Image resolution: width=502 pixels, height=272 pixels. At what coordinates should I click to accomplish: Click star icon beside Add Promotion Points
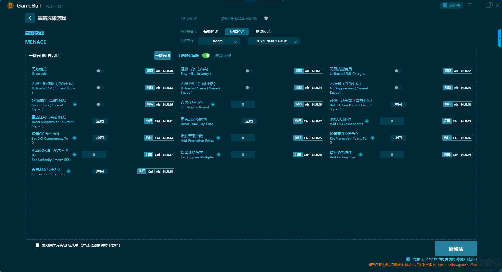click(x=218, y=138)
